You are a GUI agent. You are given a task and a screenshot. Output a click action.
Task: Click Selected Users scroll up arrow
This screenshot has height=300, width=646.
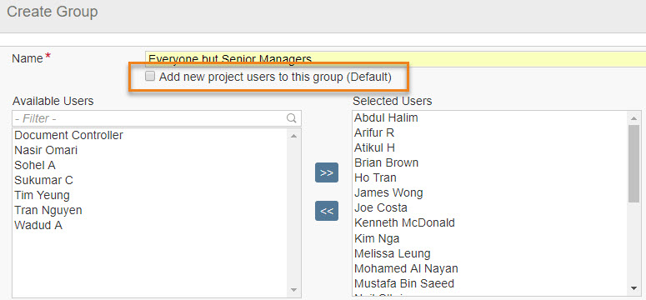coord(634,118)
